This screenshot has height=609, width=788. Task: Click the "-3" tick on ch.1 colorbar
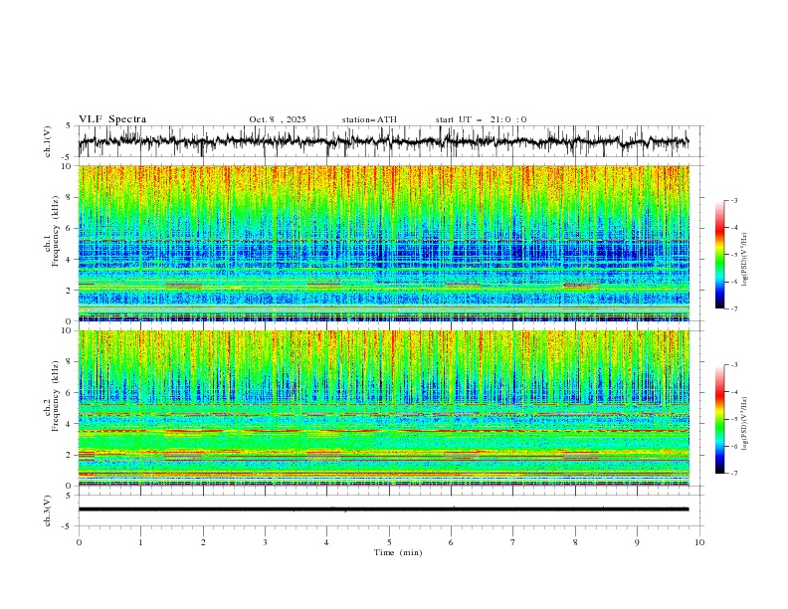tap(734, 200)
